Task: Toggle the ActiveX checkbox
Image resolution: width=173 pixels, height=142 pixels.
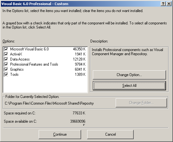Action: pos(6,54)
